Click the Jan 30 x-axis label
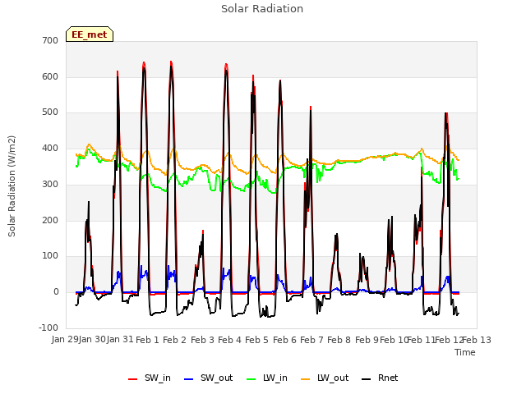 tap(92, 340)
